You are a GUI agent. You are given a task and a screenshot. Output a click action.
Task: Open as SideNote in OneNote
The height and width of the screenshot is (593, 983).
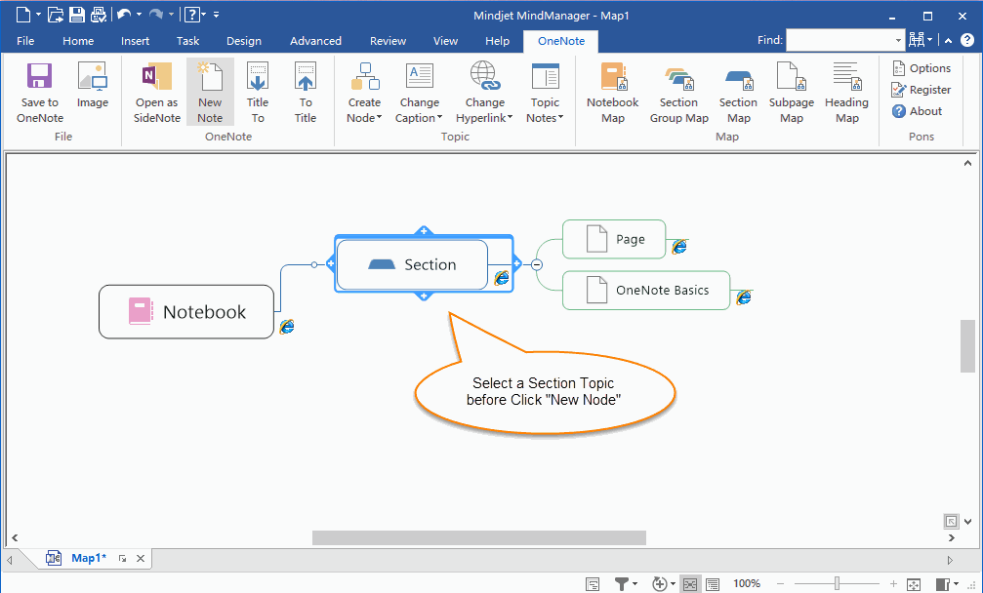[x=157, y=93]
